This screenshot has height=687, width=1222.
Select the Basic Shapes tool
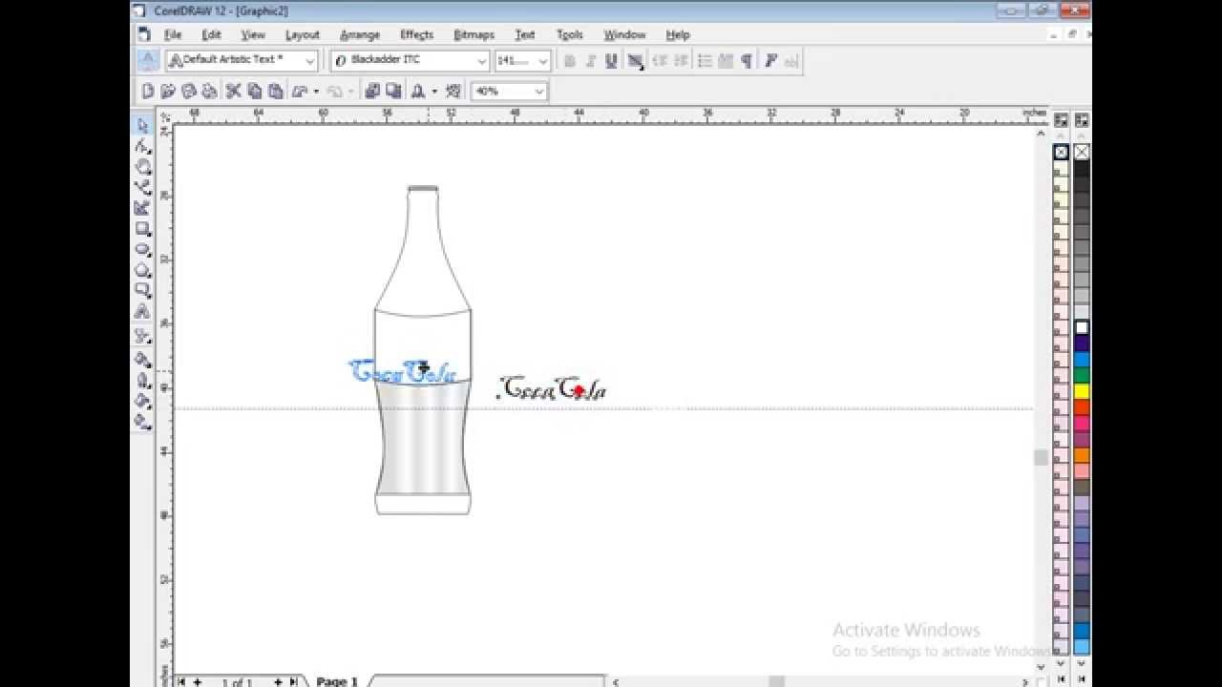(x=143, y=290)
